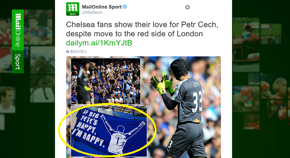Click the blue verified badge

(x=125, y=7)
